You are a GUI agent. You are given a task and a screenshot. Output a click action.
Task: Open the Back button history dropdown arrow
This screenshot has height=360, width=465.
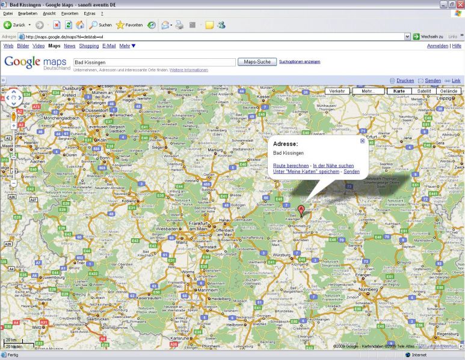(29, 25)
